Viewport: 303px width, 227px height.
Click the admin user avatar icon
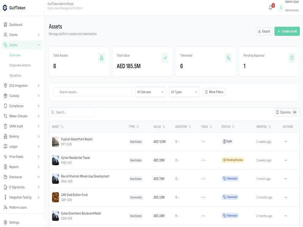pyautogui.click(x=281, y=8)
